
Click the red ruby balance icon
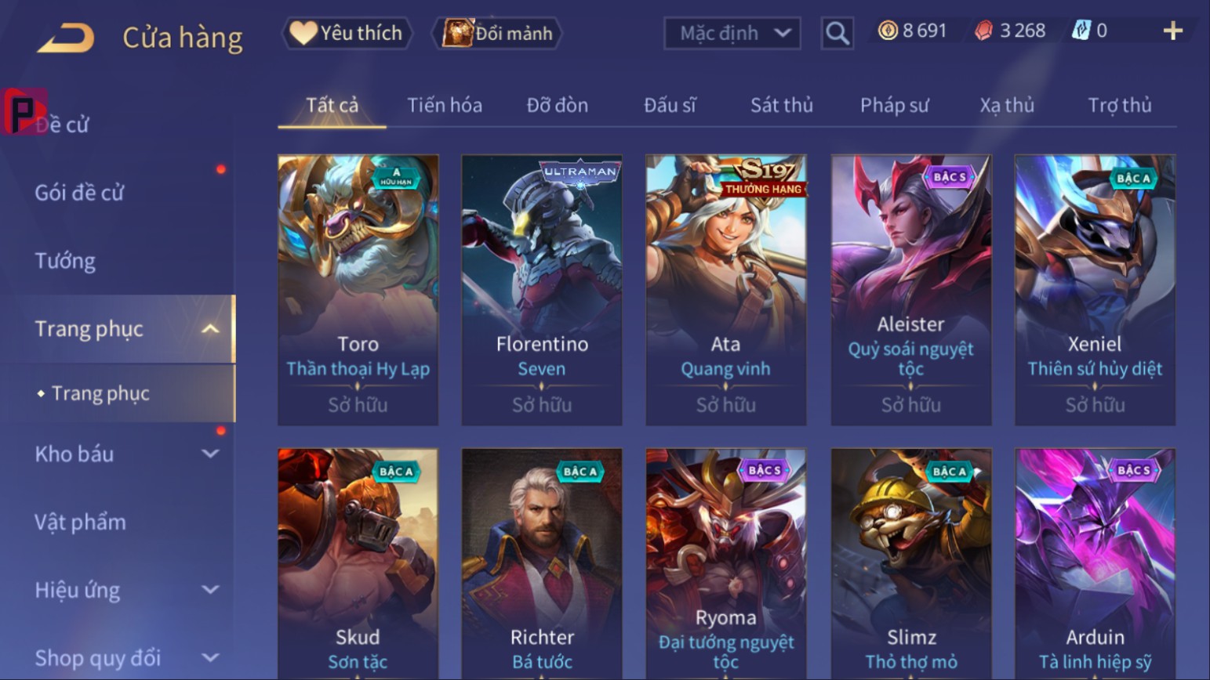tap(983, 31)
